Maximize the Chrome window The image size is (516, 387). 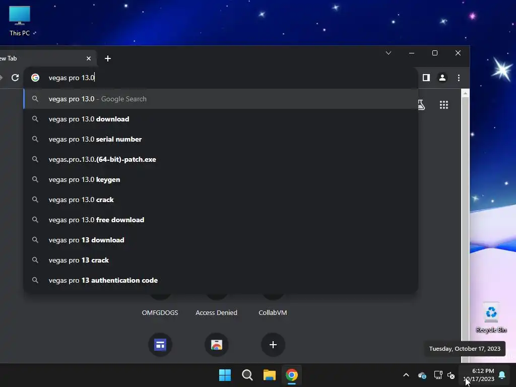(435, 53)
